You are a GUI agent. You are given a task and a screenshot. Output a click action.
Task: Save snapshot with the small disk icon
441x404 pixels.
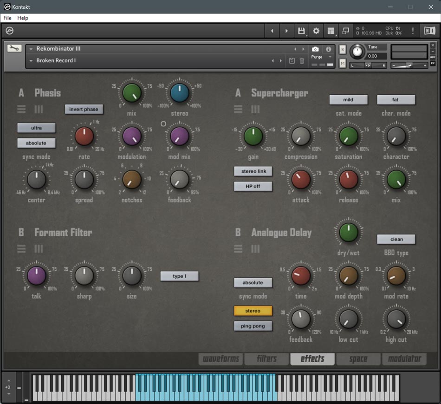pos(292,60)
